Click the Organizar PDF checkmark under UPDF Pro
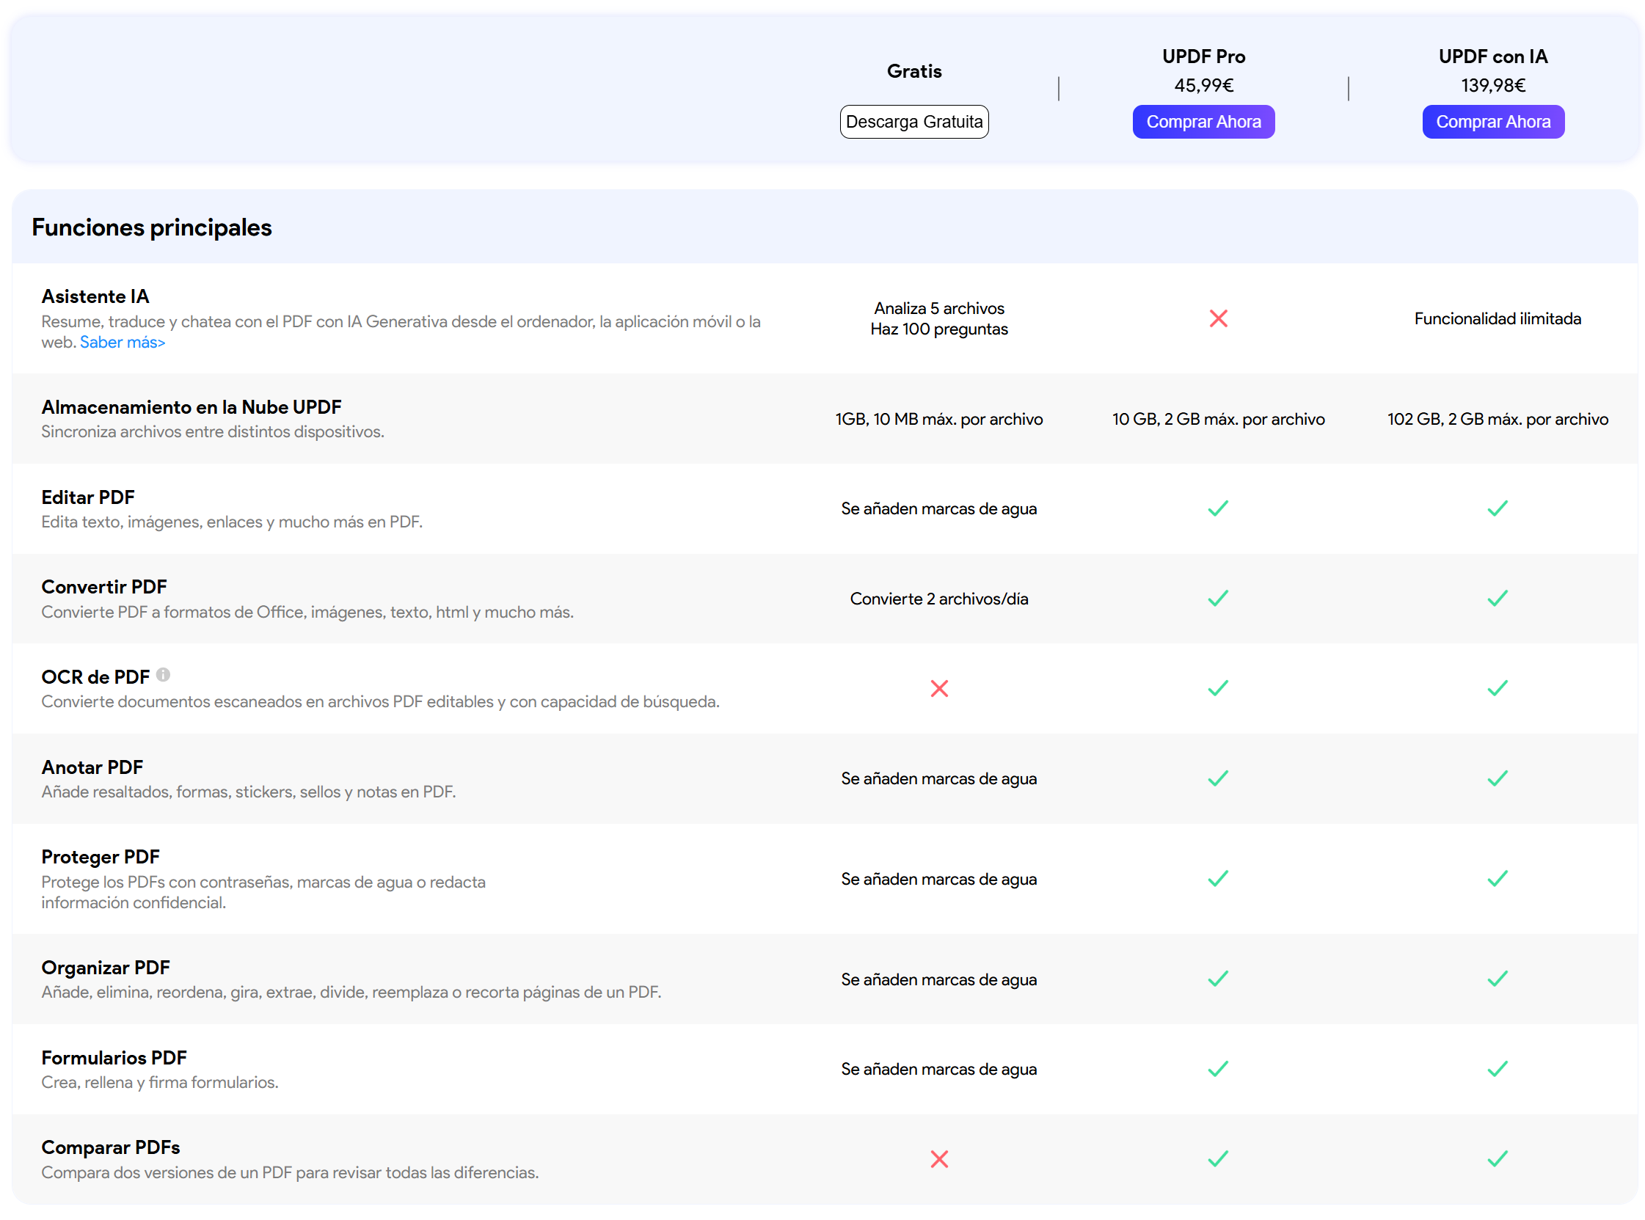Screen dimensions: 1645x1220 pyautogui.click(x=1218, y=979)
